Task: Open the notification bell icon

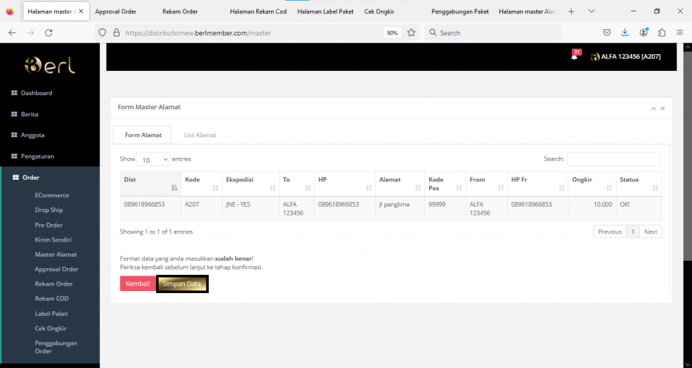Action: click(574, 57)
